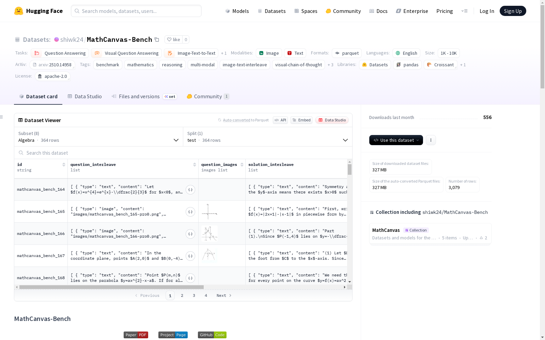Expand the JSON viewer for mathcanvas_bench_167

(190, 256)
